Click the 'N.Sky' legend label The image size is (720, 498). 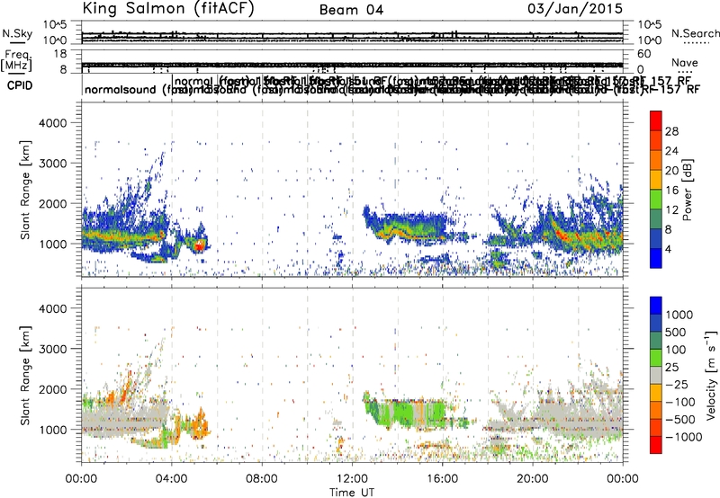[17, 33]
